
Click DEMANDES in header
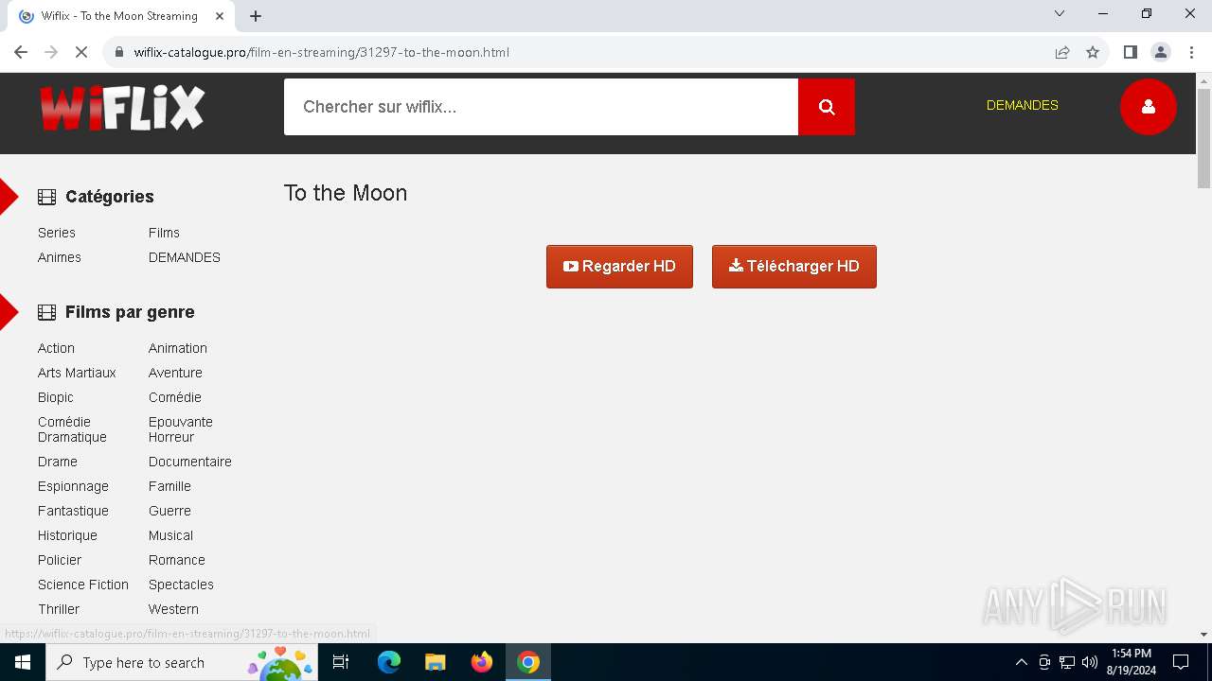click(1023, 105)
